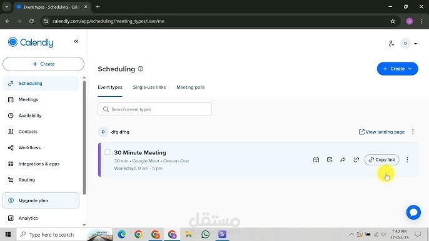Open the account avatar dropdown menu
Screen dimensions: 429x241
point(409,43)
